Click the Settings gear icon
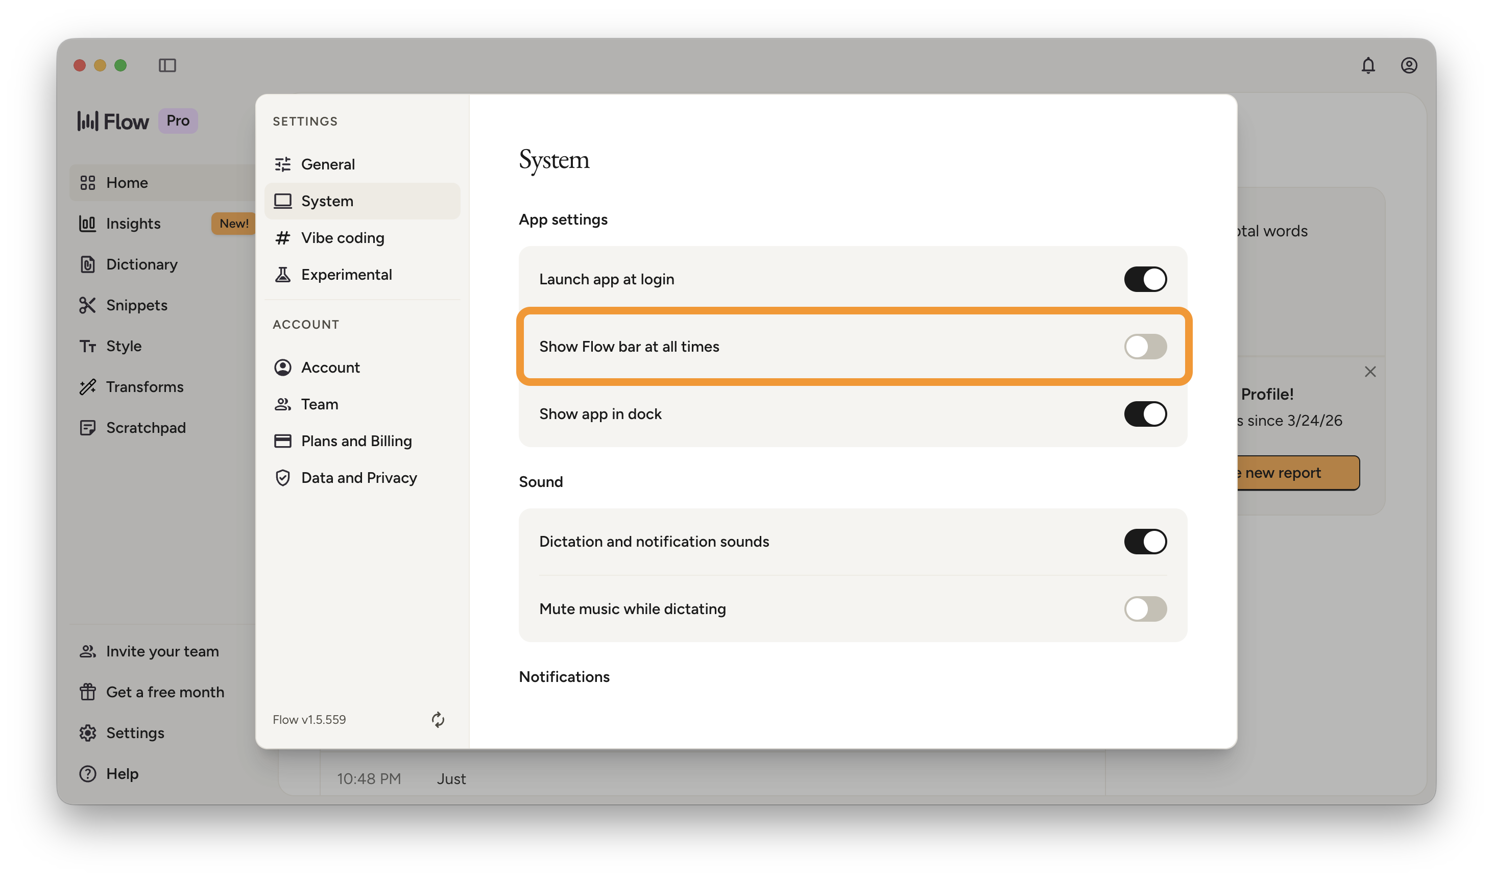This screenshot has width=1493, height=880. point(88,734)
